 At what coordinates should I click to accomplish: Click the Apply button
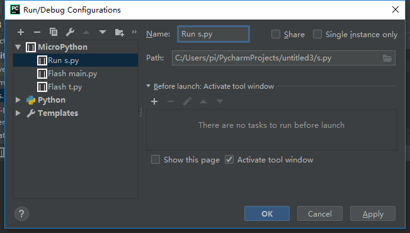(373, 213)
